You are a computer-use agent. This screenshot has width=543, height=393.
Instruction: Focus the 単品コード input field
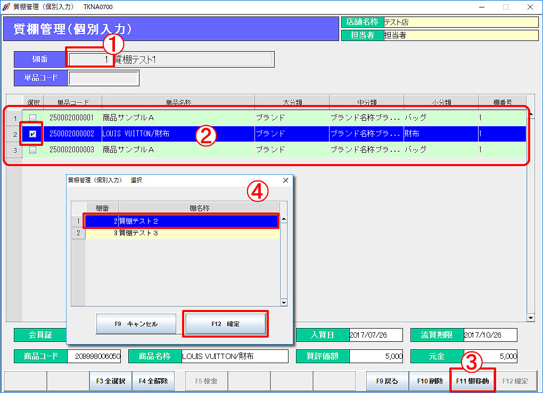tap(103, 78)
